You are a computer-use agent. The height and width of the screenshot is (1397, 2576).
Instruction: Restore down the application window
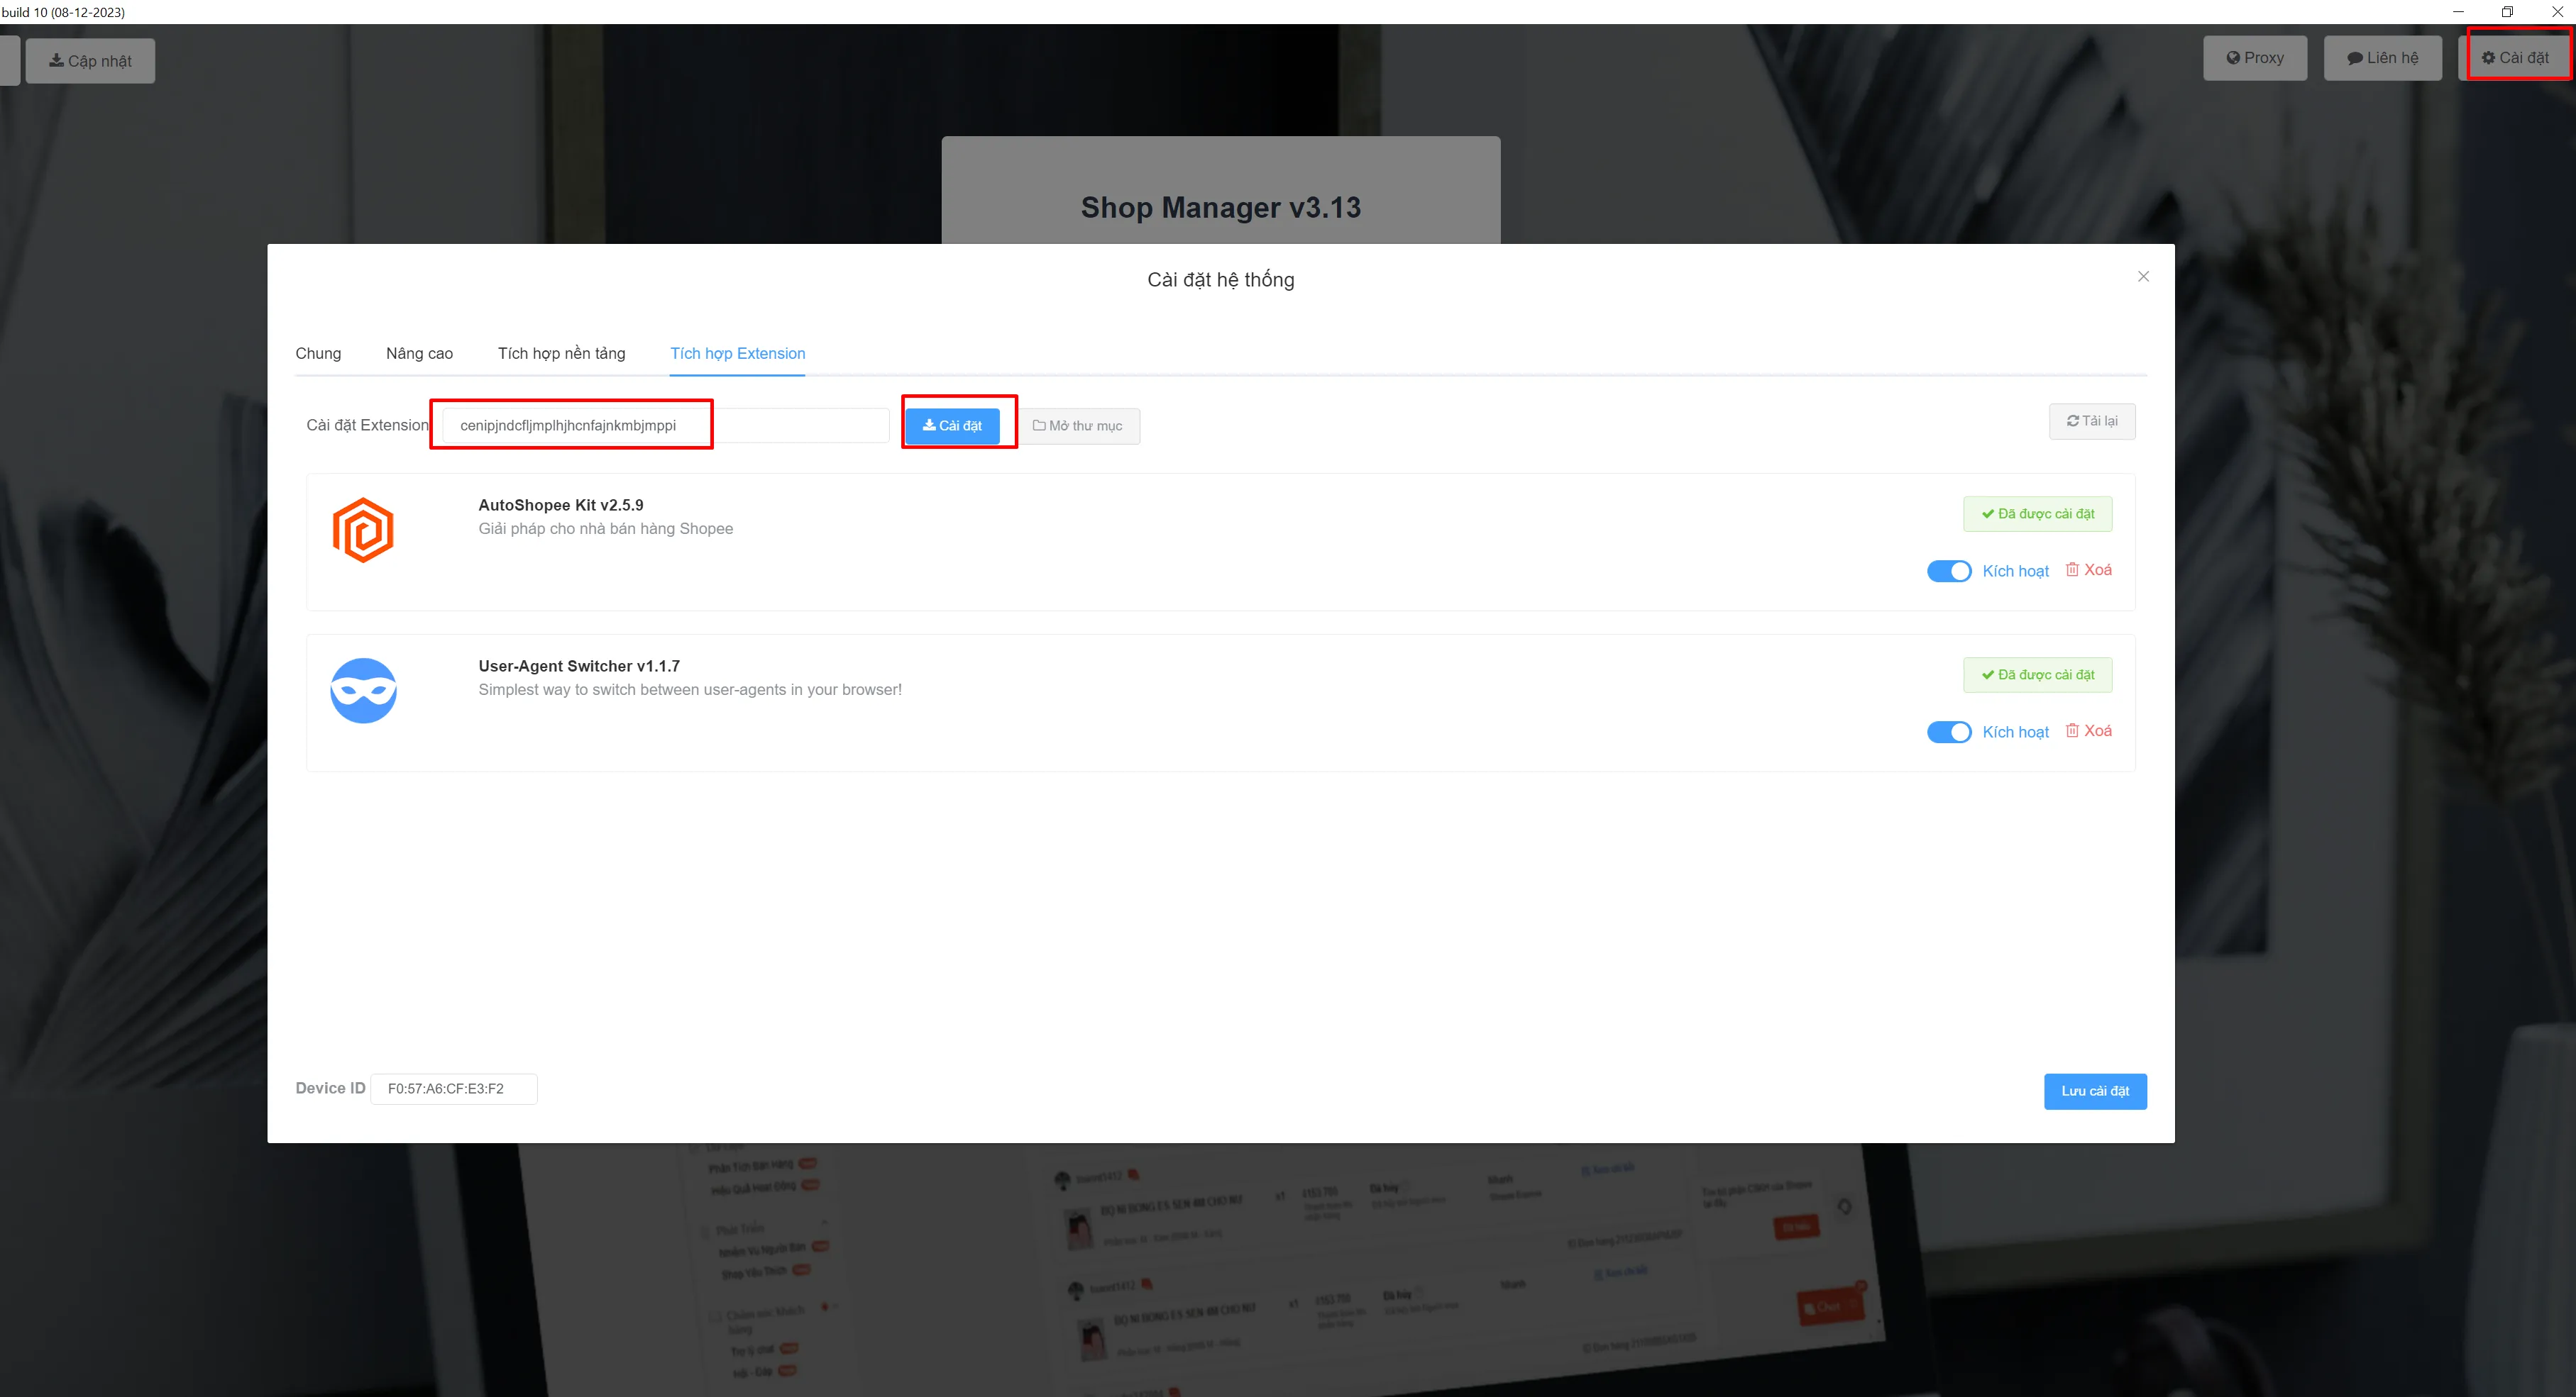click(x=2507, y=12)
